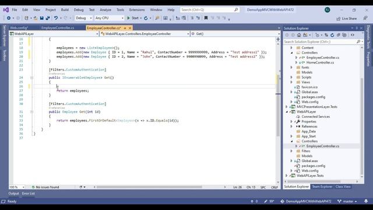Open the WebAPILayer.Controllers.EmployeeController class dropdown

pos(145,34)
